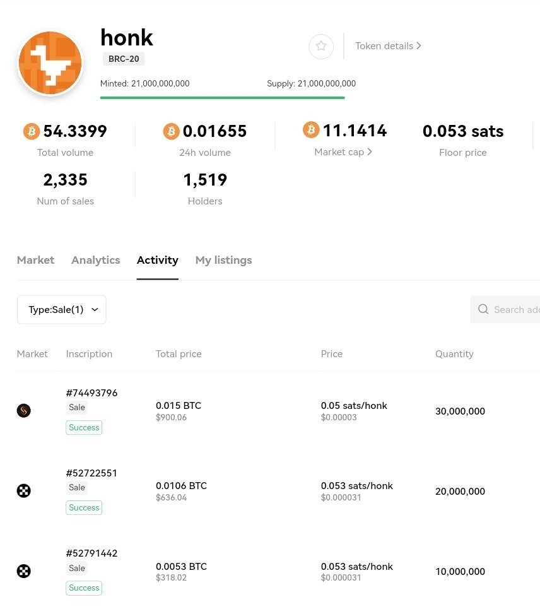
Task: Click the Success badge of #74493796
Action: [84, 428]
